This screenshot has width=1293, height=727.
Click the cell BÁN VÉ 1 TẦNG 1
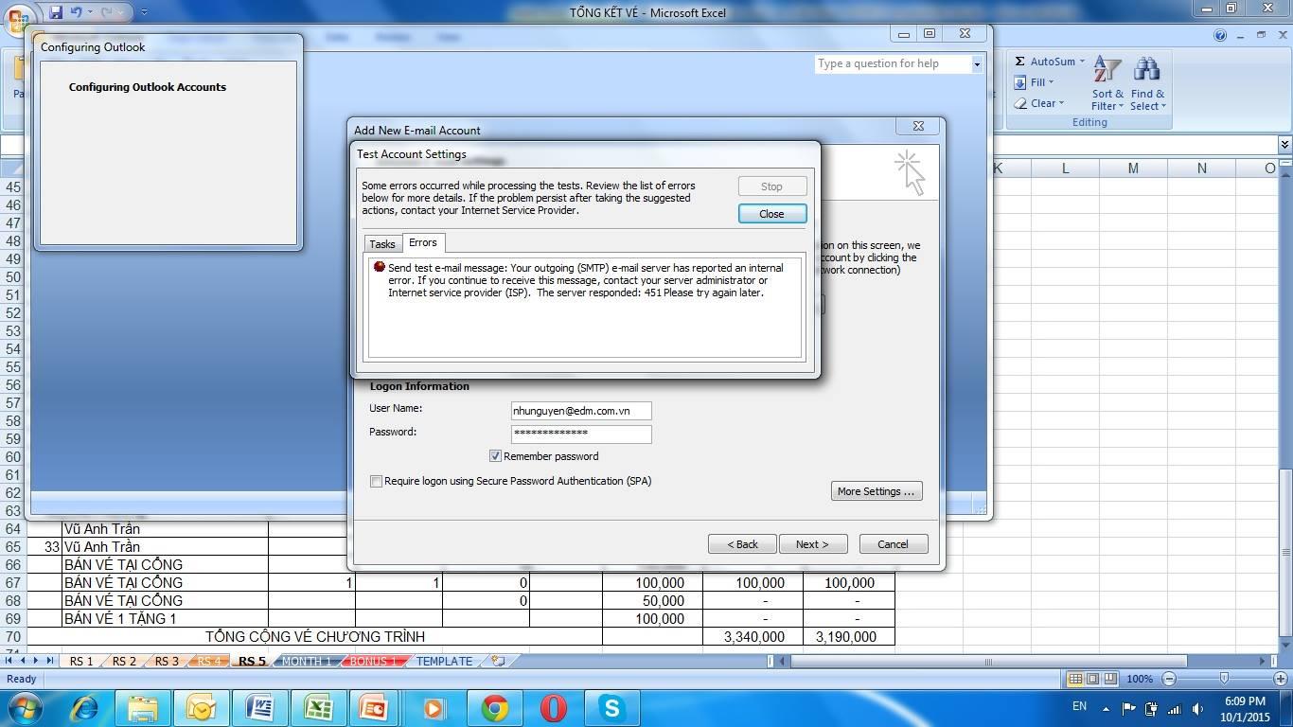pos(165,619)
